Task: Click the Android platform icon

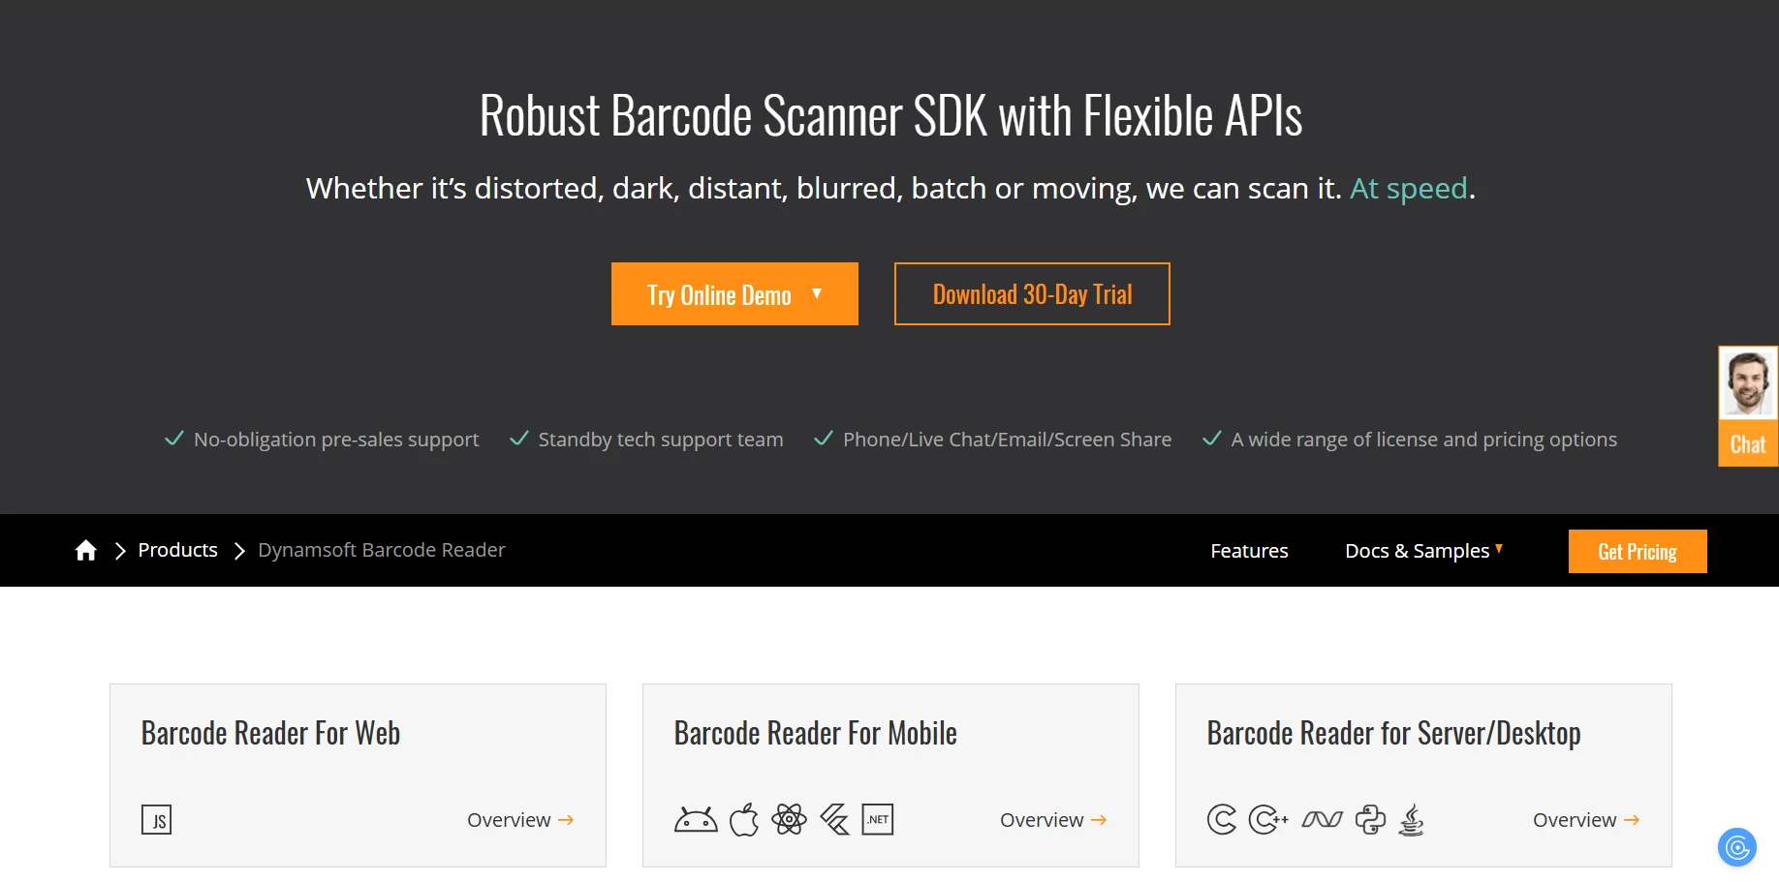Action: click(x=696, y=820)
